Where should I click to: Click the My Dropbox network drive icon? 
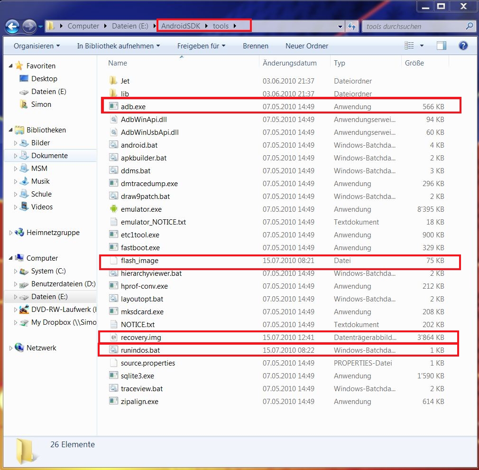click(24, 322)
